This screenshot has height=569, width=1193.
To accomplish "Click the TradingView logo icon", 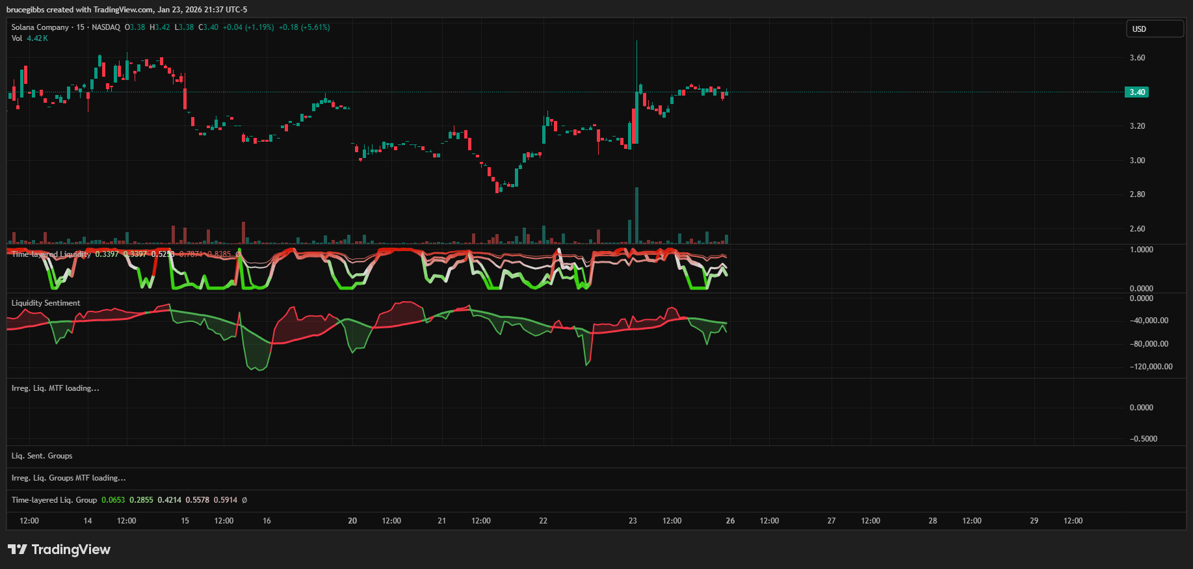I will coord(18,549).
